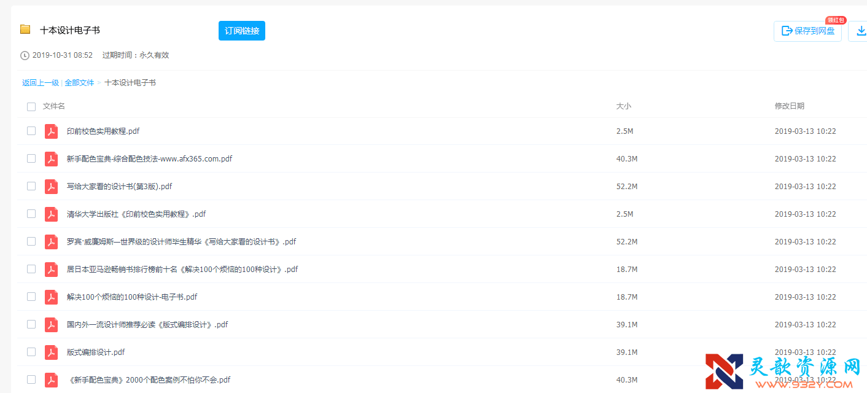Open file 解决100个烦恼的100种设计-电子书.pdf
This screenshot has width=867, height=393.
[132, 297]
